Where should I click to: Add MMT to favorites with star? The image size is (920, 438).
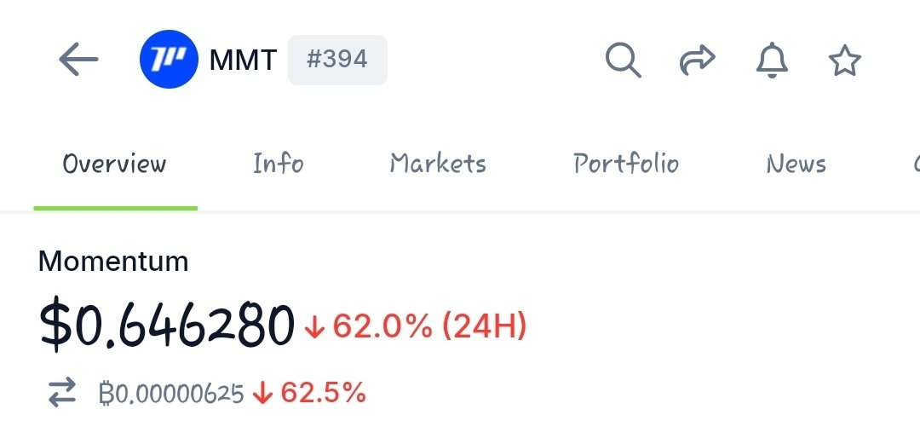(845, 61)
